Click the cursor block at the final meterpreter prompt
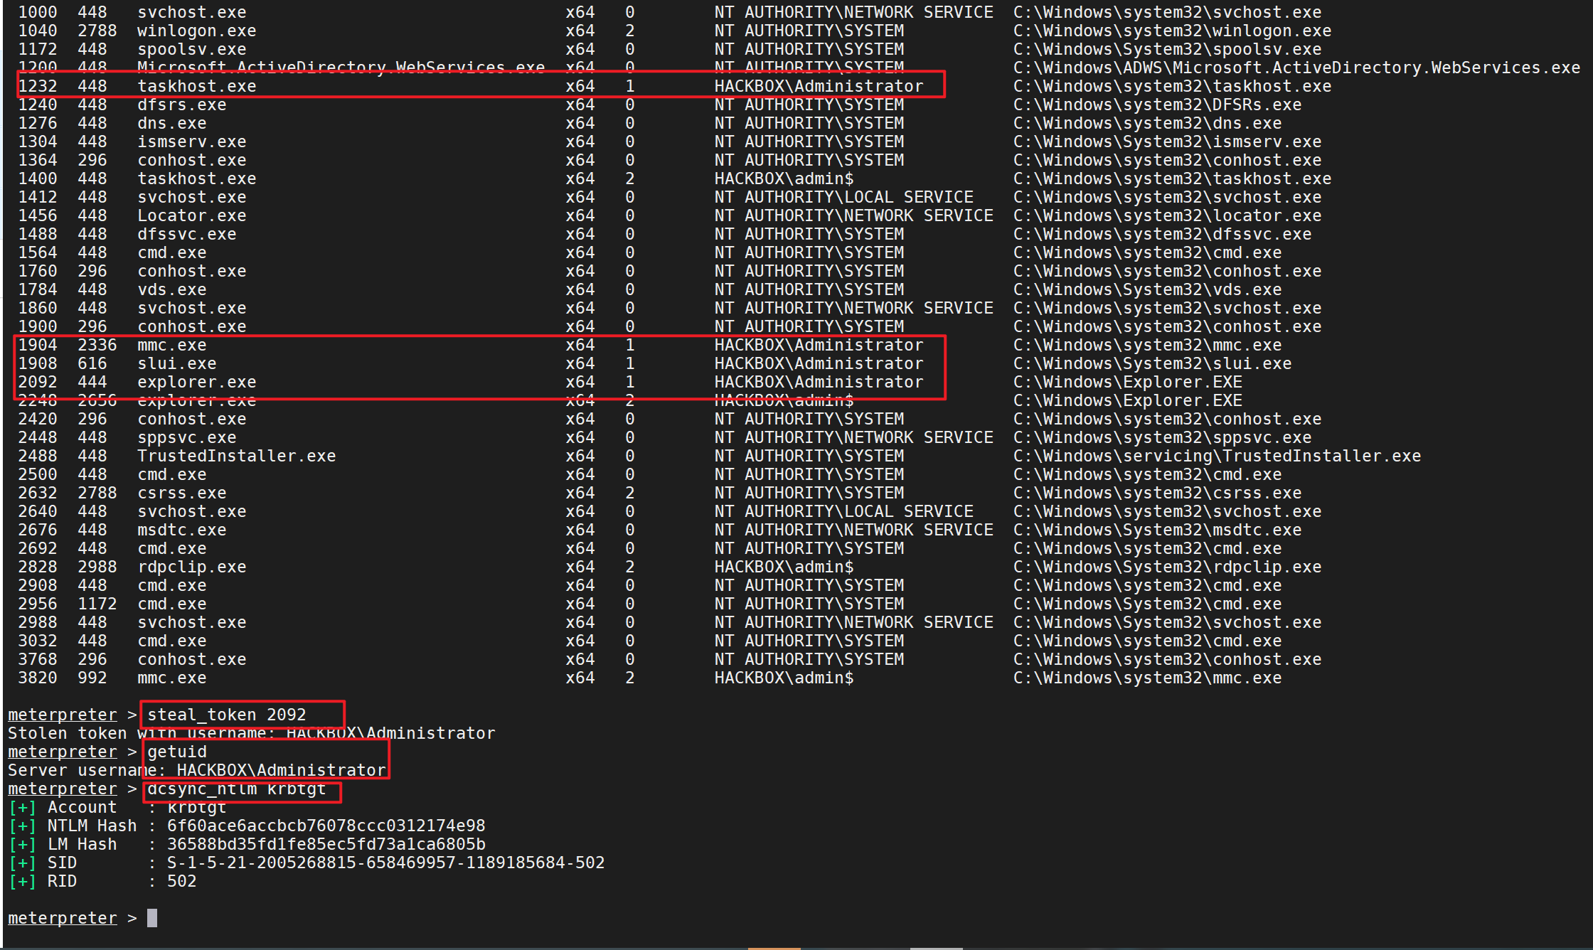Image resolution: width=1593 pixels, height=950 pixels. pos(151,918)
